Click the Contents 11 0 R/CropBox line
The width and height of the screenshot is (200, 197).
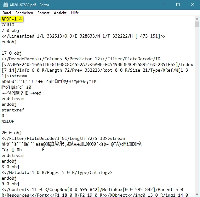[92, 190]
